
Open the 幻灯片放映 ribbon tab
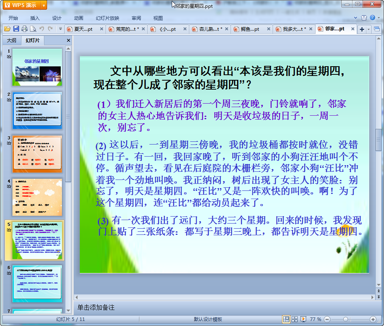pos(107,18)
